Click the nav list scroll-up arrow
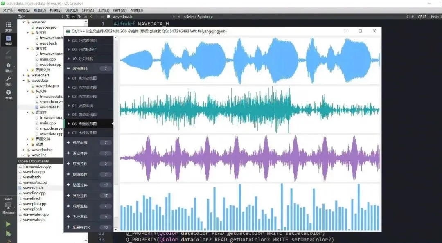The width and height of the screenshot is (442, 243). [115, 38]
